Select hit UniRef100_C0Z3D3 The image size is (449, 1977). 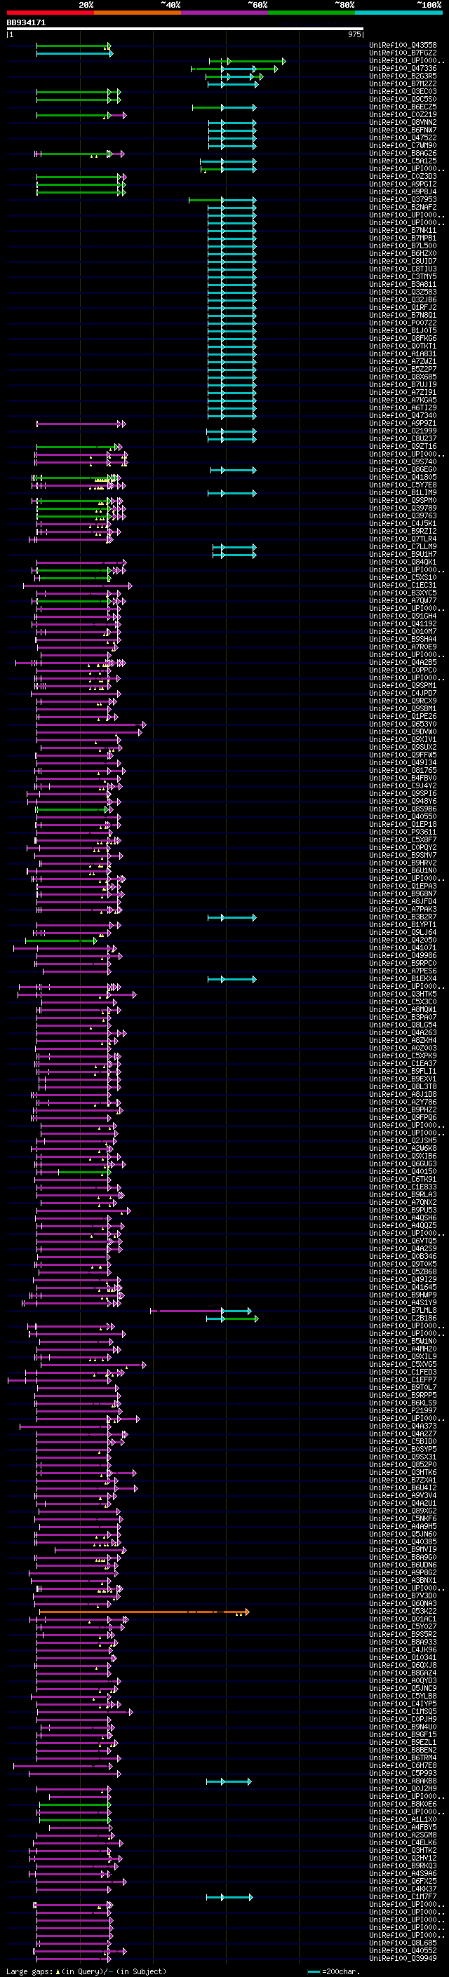[403, 177]
